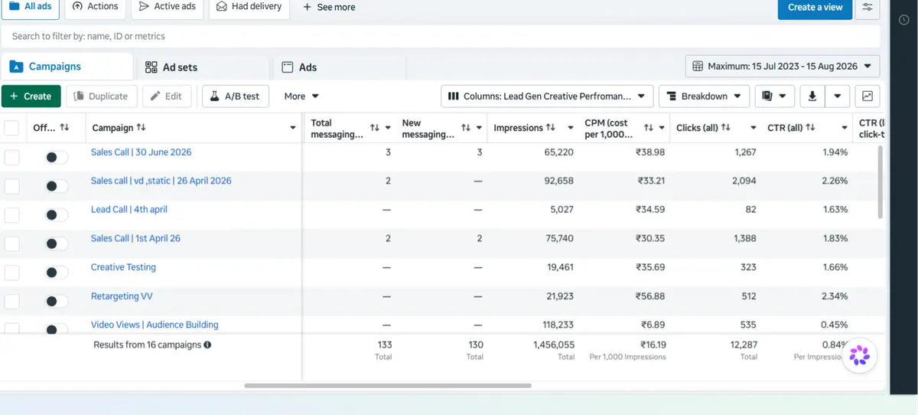The image size is (918, 415).
Task: Check the Sales call vd static row
Action: [11, 186]
